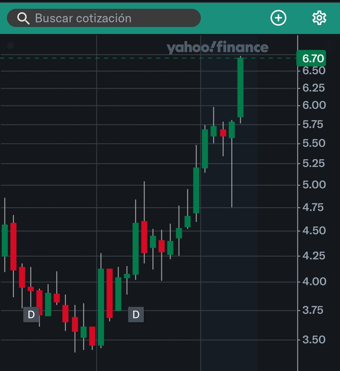Click the 3.50 price axis label
The height and width of the screenshot is (371, 340).
[314, 340]
